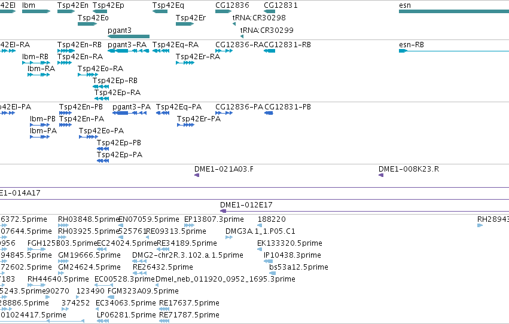Click the tRNA:CR30298 label
Screen dimensions: 509x324
click(259, 17)
